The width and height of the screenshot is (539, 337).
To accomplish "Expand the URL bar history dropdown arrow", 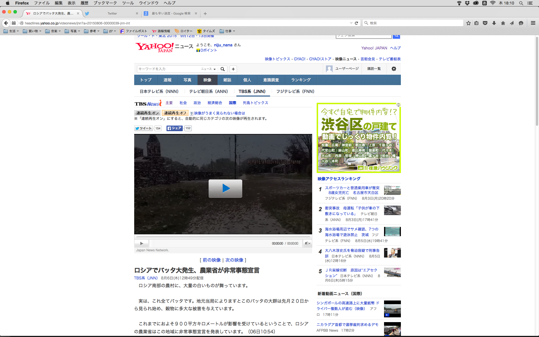I will click(x=351, y=23).
